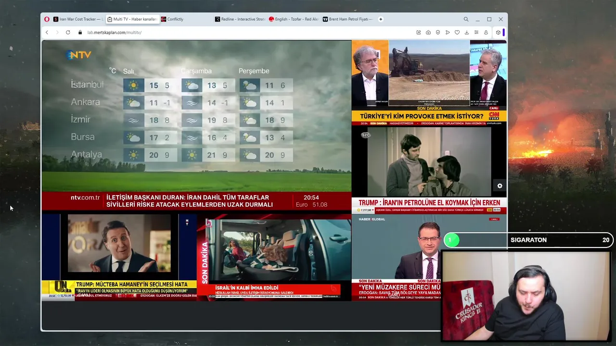This screenshot has height=346, width=616.
Task: Click the ntv.com.tr text in ticker
Action: [x=85, y=198]
